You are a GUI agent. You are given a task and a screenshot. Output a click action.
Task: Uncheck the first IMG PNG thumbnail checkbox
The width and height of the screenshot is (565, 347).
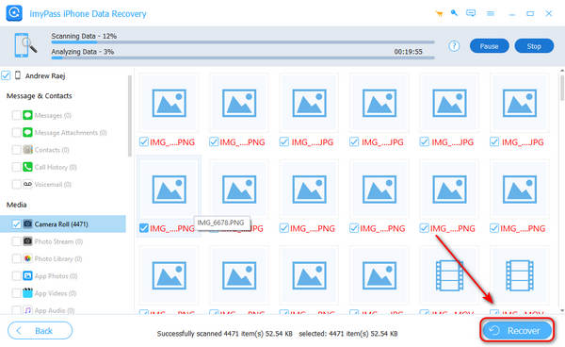pyautogui.click(x=144, y=142)
